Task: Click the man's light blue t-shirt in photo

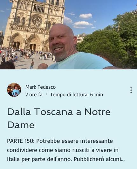Action: 80,61
